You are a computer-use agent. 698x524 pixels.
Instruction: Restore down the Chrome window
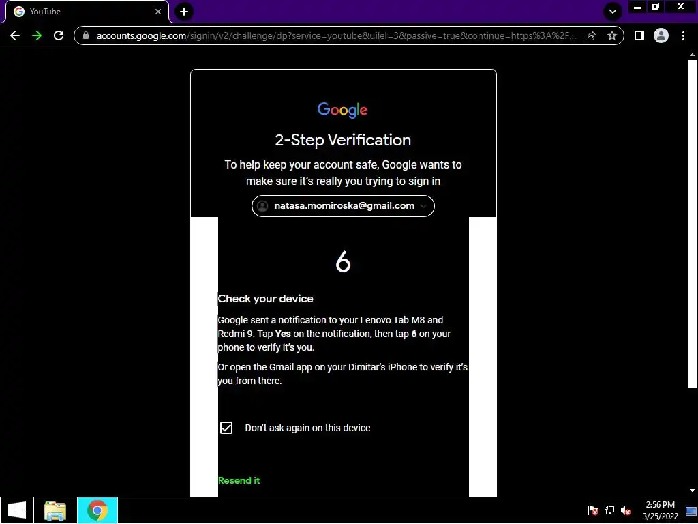click(x=656, y=7)
